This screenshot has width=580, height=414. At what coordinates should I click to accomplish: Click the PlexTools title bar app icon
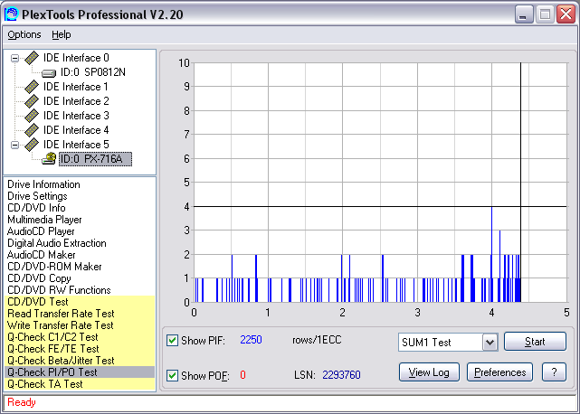(11, 14)
